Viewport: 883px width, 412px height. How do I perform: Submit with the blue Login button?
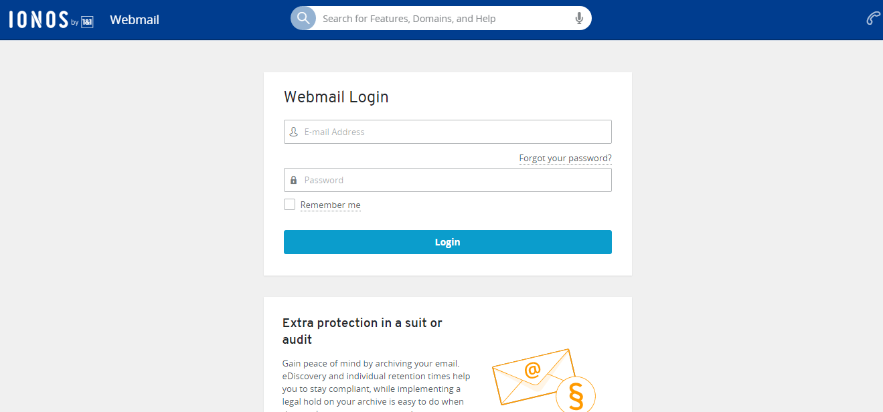[x=448, y=242]
